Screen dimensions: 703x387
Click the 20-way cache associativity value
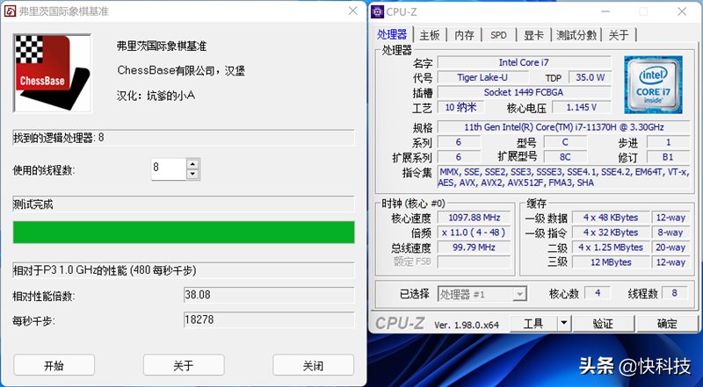click(x=670, y=247)
